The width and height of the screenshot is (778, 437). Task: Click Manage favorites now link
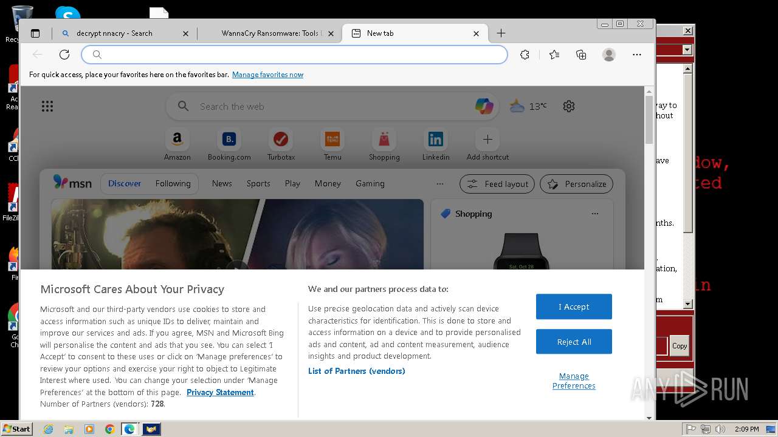coord(267,75)
